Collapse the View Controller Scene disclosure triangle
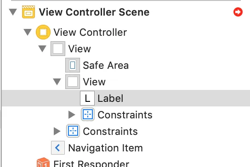Viewport: 250px width, 167px height. 13,12
